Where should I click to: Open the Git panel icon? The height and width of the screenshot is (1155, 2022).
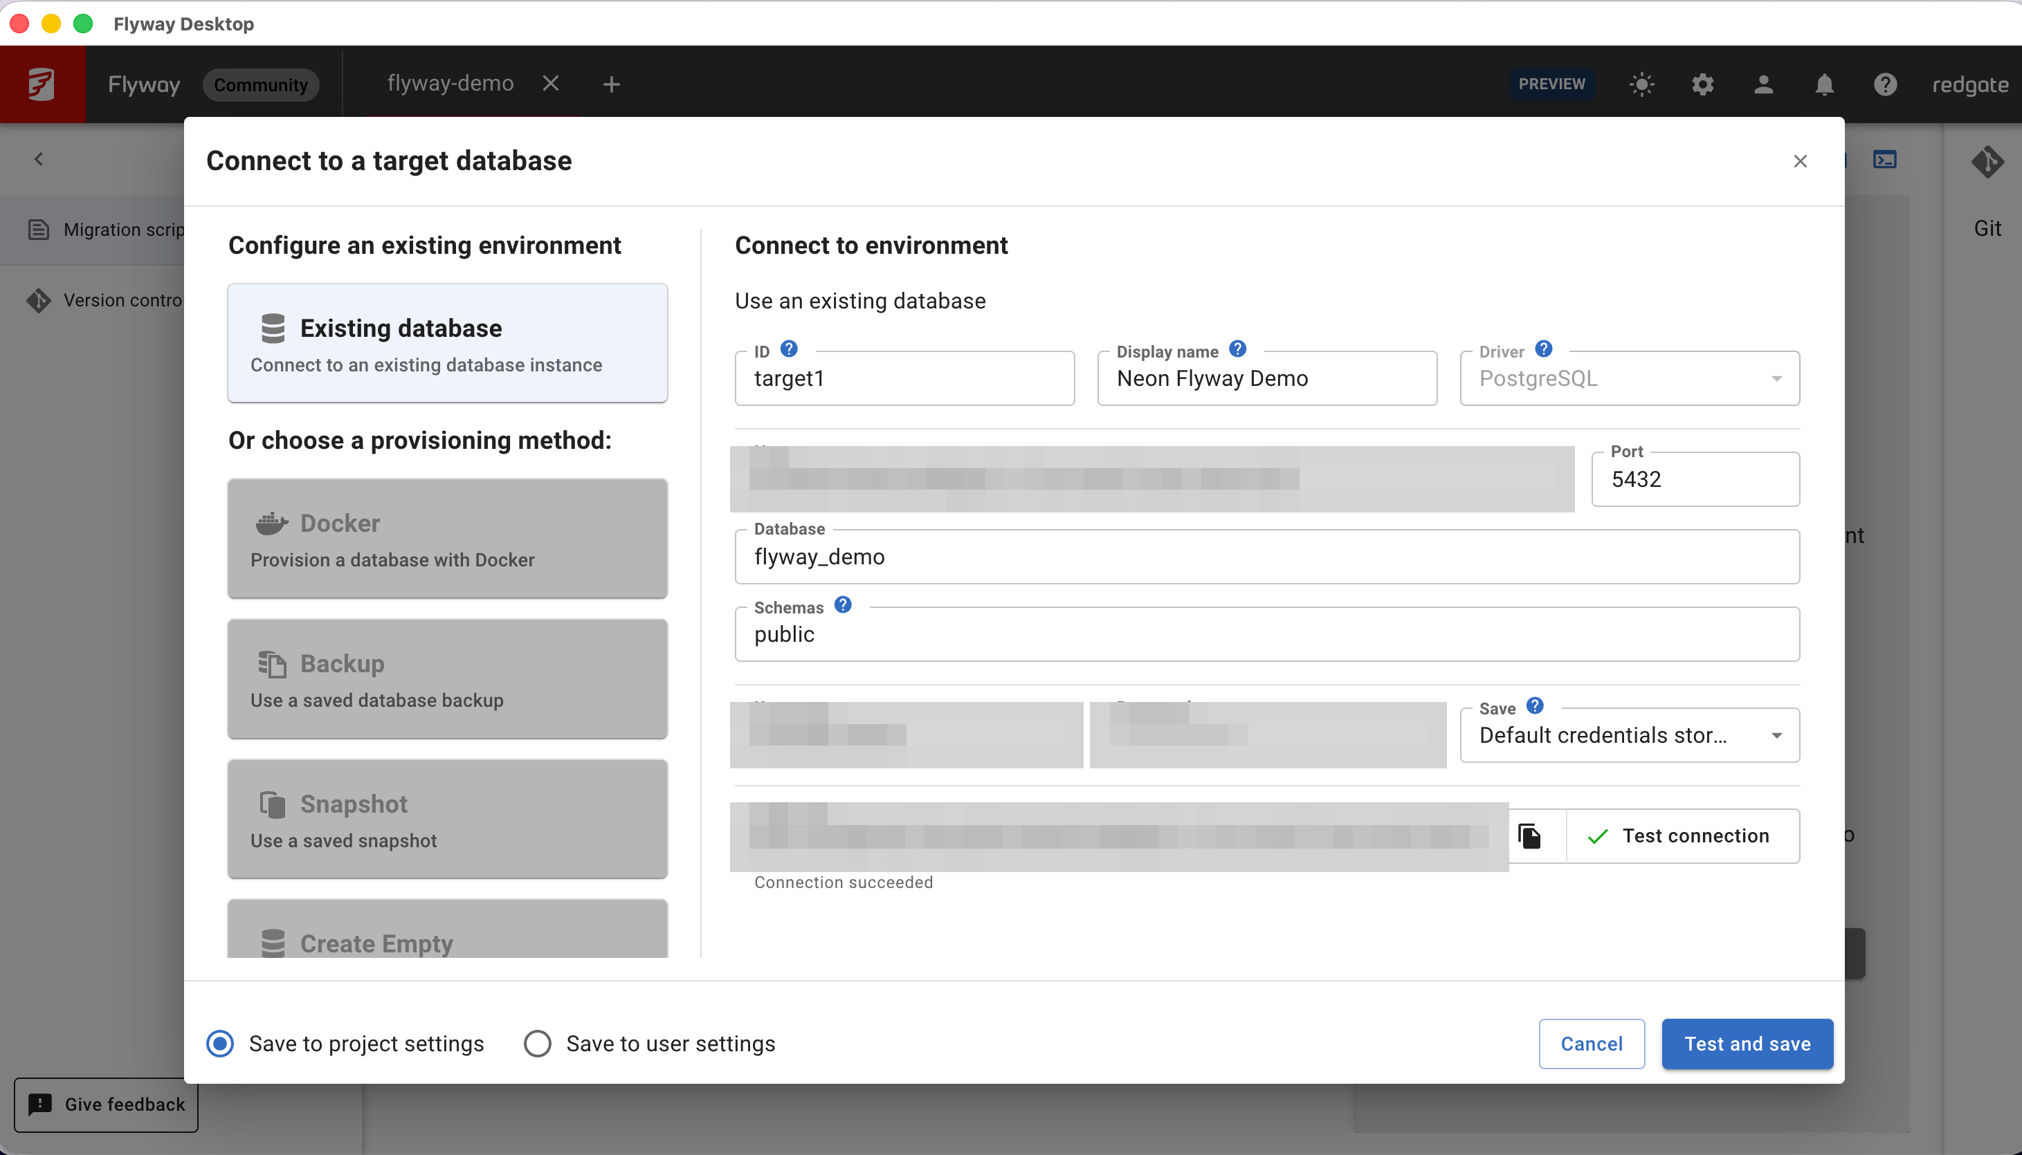tap(1987, 162)
